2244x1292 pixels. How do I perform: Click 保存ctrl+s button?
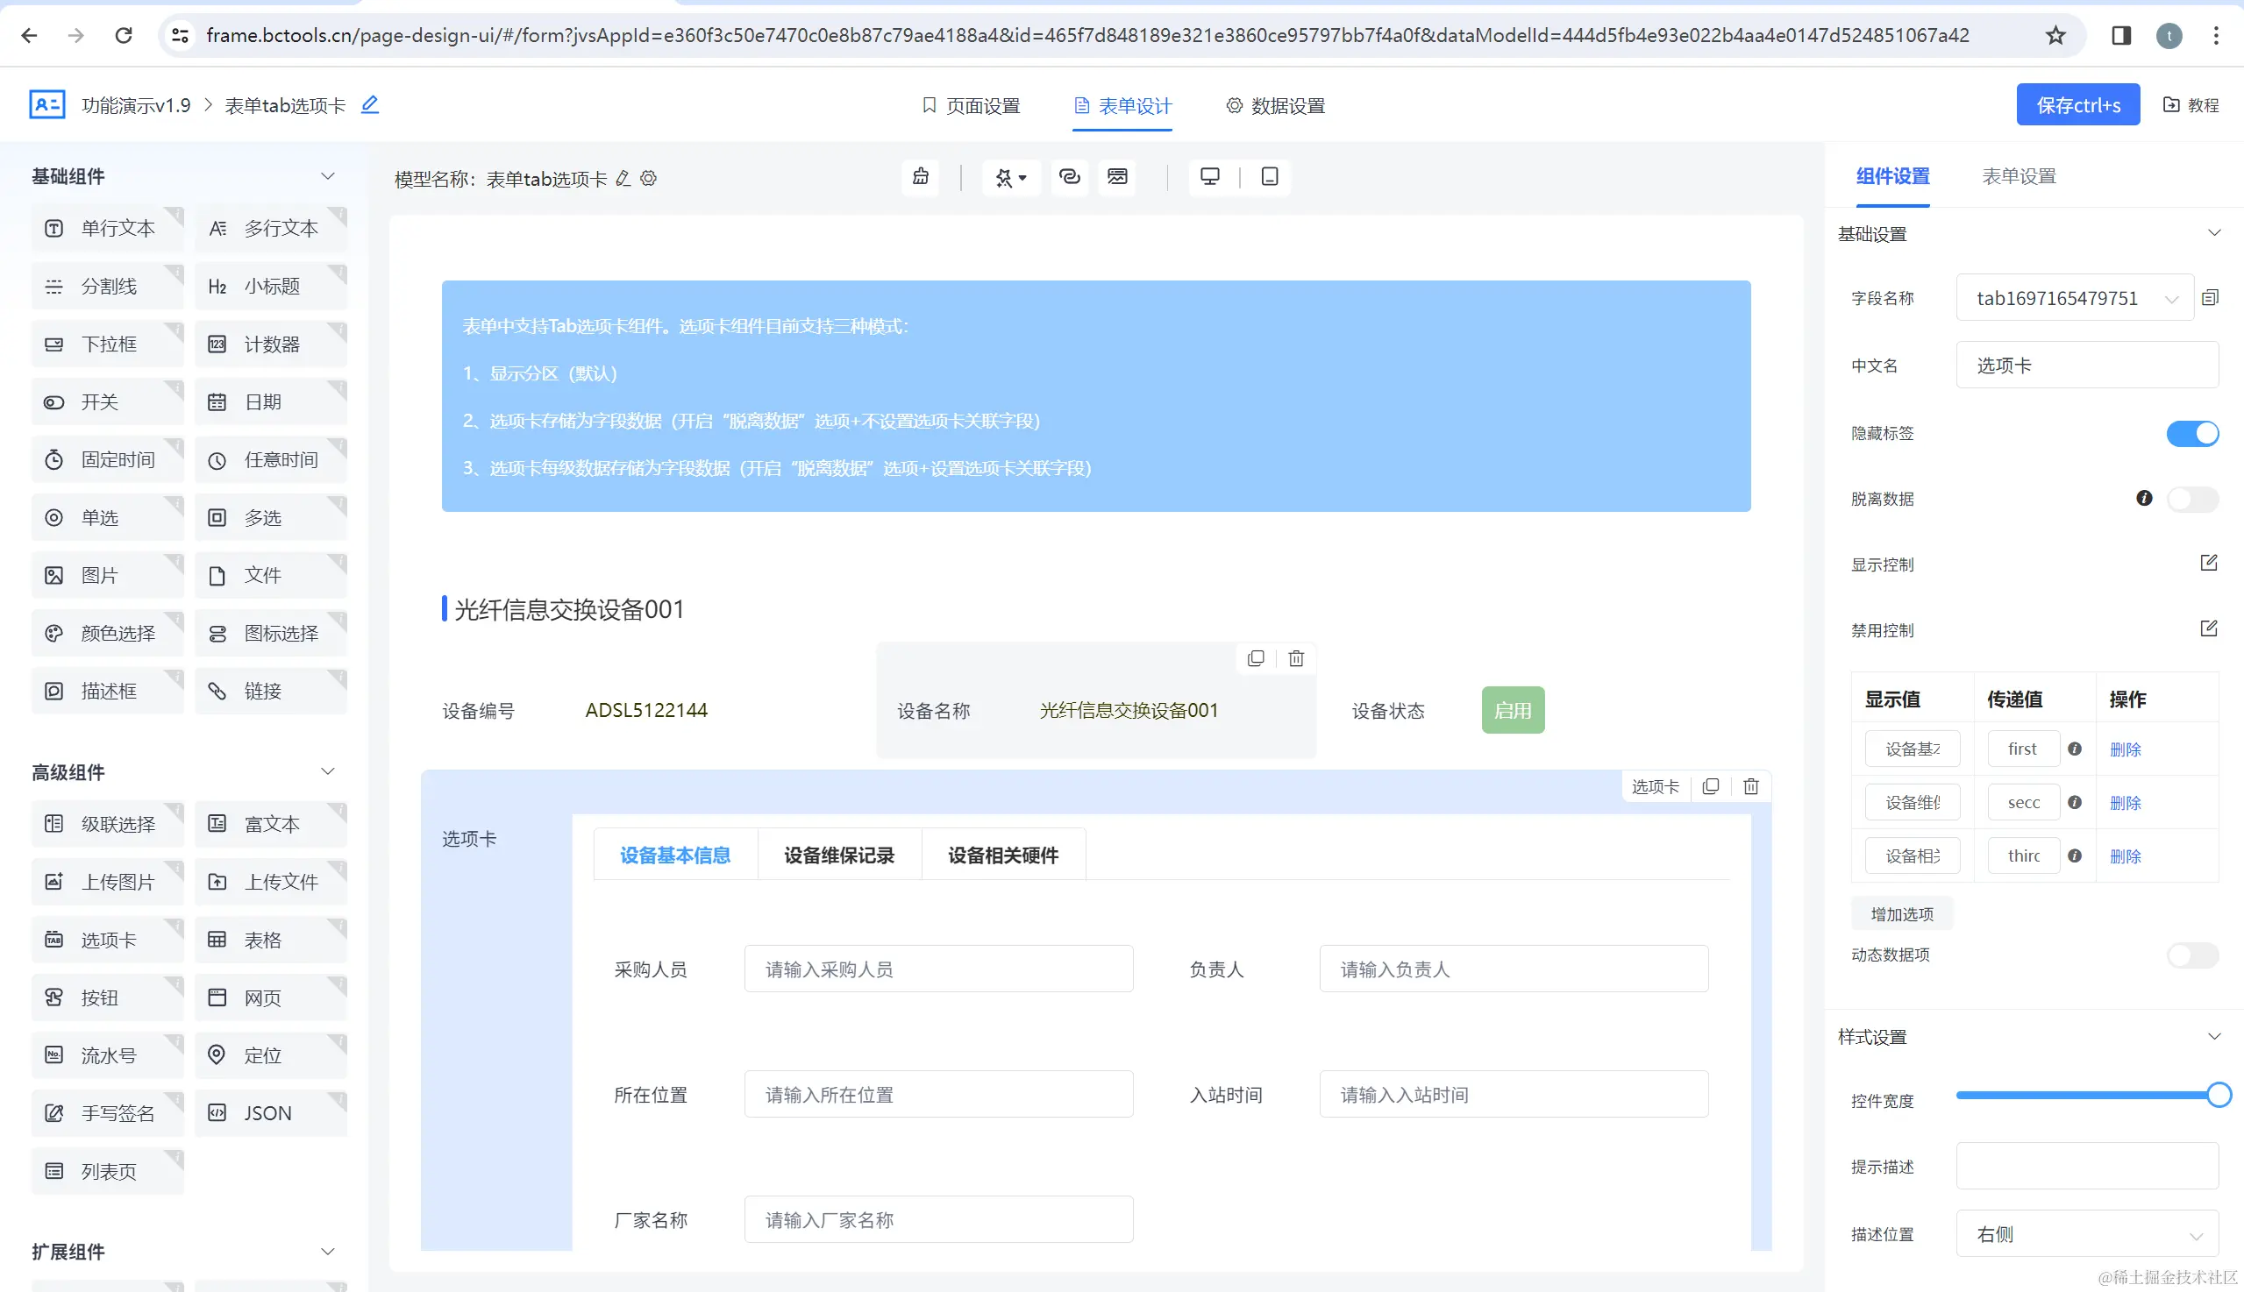coord(2077,104)
